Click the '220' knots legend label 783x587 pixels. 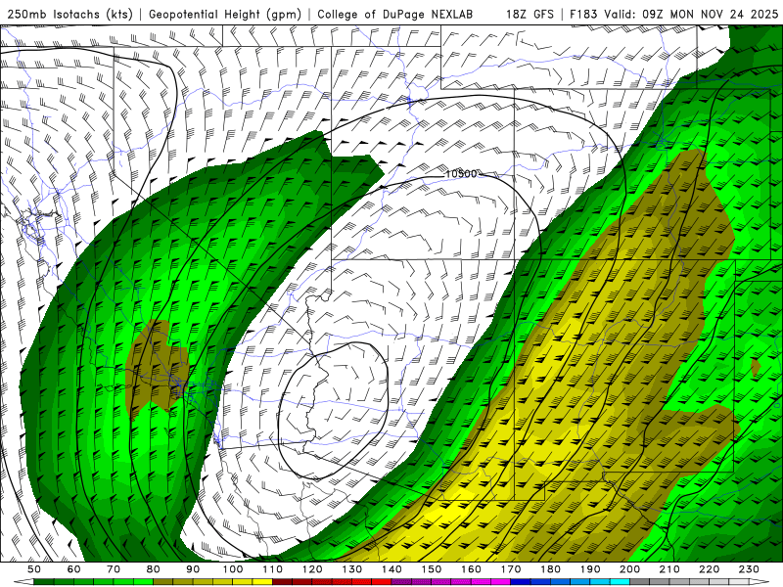pos(709,569)
